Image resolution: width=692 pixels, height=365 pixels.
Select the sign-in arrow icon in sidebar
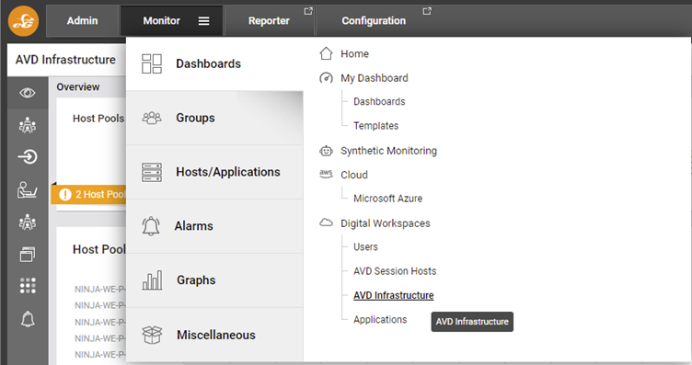tap(28, 156)
